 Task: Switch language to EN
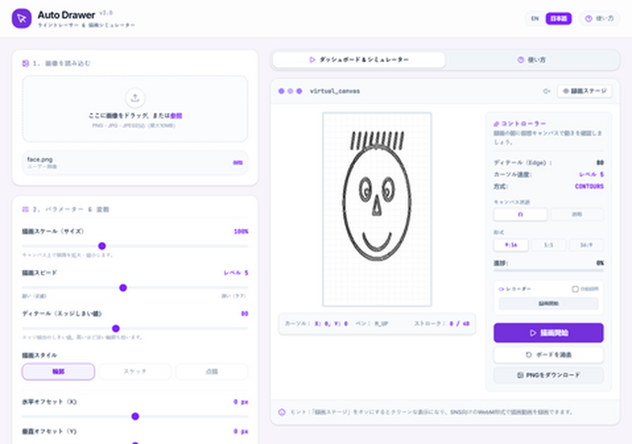tap(535, 18)
